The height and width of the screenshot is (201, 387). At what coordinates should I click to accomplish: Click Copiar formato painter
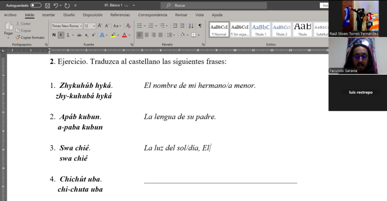click(30, 38)
